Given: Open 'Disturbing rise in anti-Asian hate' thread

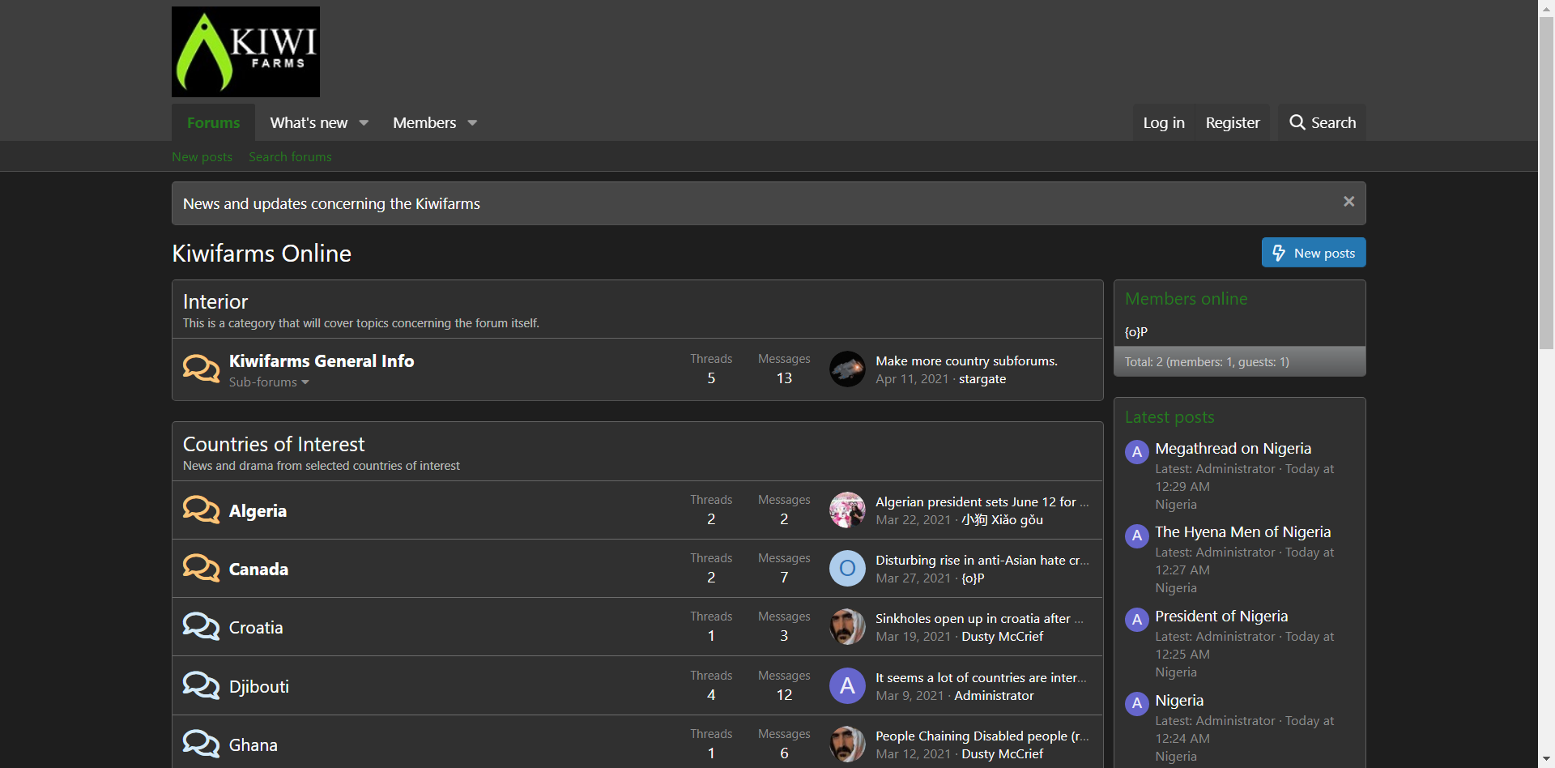Looking at the screenshot, I should (x=982, y=561).
